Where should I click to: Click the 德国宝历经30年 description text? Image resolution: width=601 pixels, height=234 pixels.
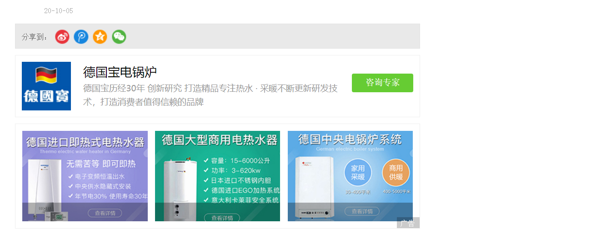point(210,95)
